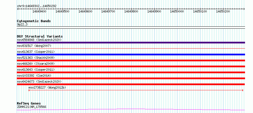The width and height of the screenshot is (253, 113).
Task: Click ruler position 14649500
Action: coord(62,11)
